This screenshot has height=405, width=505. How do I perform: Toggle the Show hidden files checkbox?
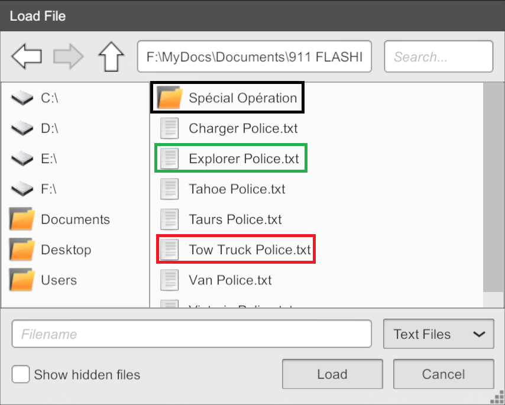[21, 374]
